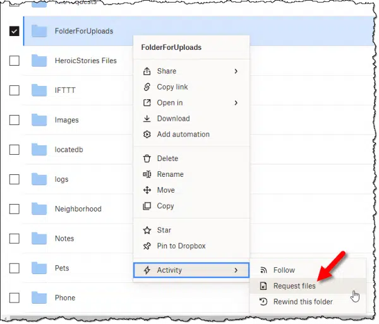Choose Delete from the context menu
The image size is (379, 324).
coord(191,159)
